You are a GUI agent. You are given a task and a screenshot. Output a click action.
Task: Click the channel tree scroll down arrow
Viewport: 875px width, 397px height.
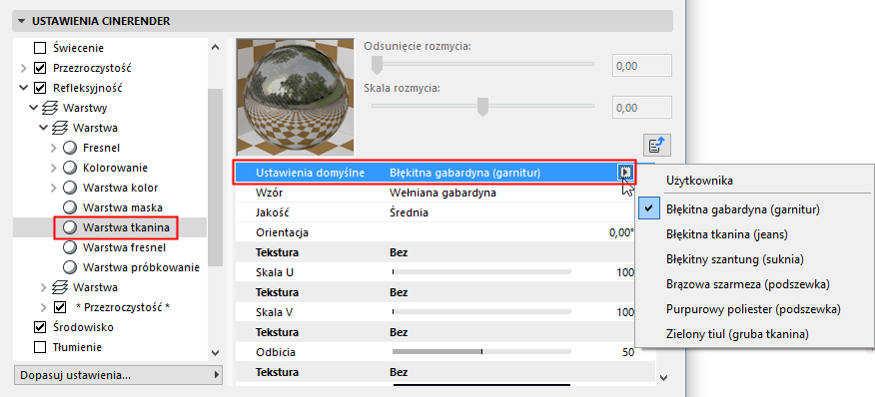click(x=216, y=352)
